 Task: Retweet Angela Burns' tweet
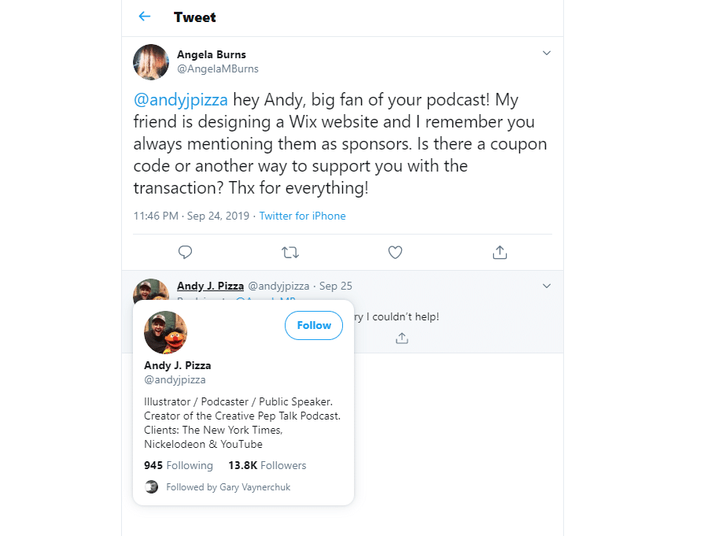(x=290, y=253)
